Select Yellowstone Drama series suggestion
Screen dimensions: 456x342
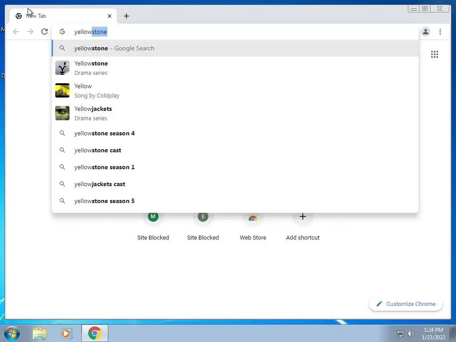point(235,68)
